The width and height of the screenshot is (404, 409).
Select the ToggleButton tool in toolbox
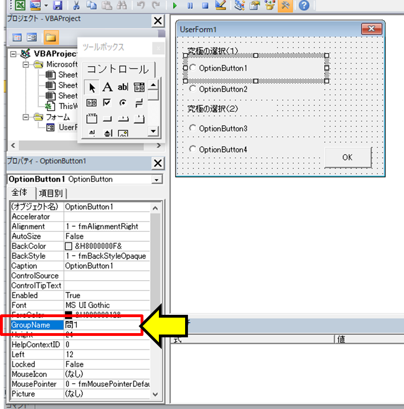coord(139,103)
